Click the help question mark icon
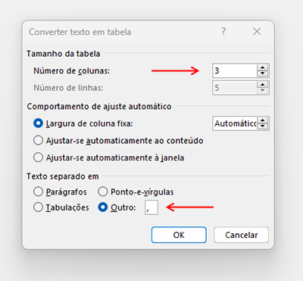 click(x=223, y=32)
